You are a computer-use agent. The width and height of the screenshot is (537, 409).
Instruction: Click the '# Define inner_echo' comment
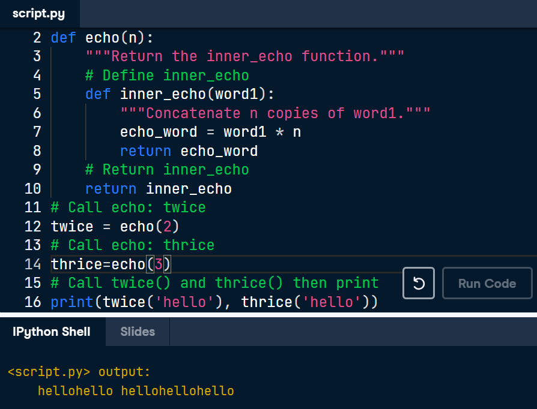(x=167, y=75)
